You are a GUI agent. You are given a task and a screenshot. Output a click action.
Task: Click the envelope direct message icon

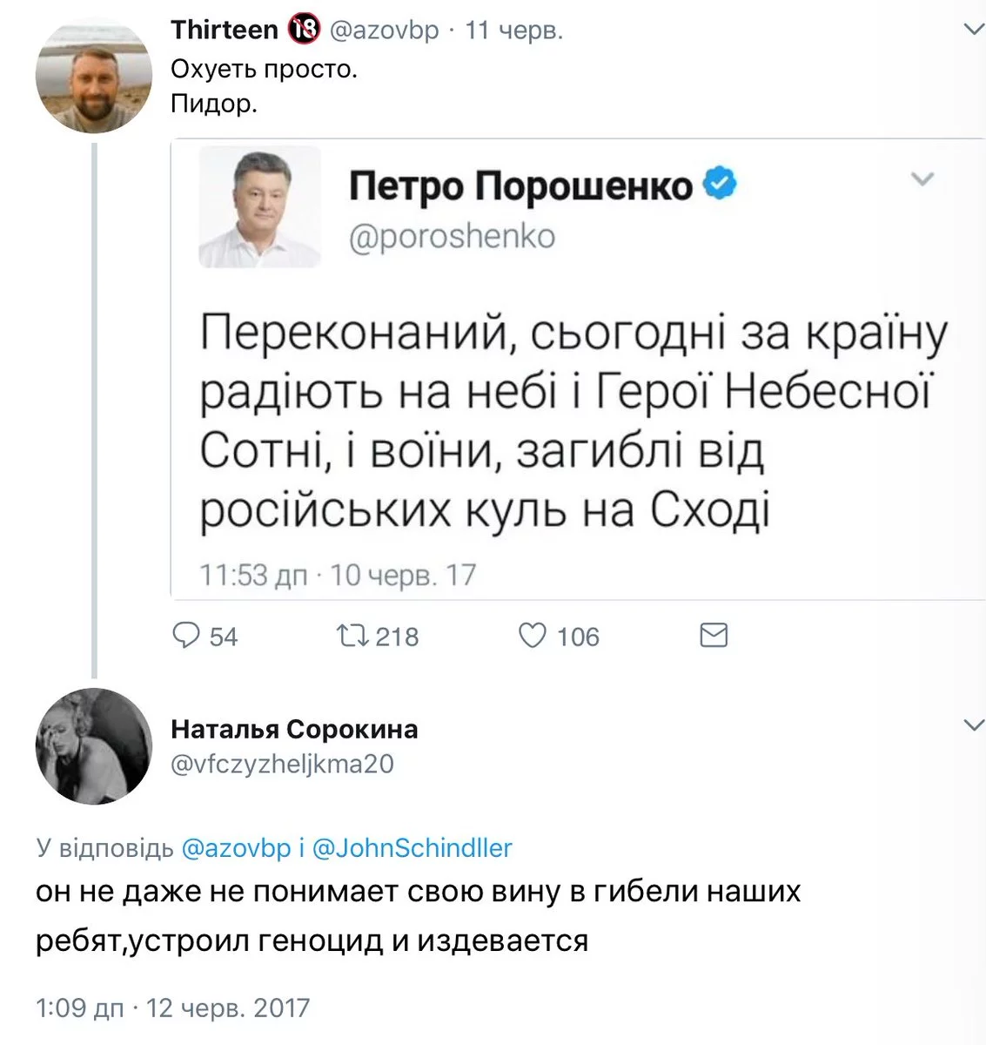pos(714,636)
